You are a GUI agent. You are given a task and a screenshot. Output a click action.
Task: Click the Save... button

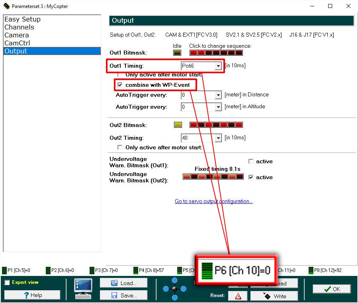click(123, 295)
